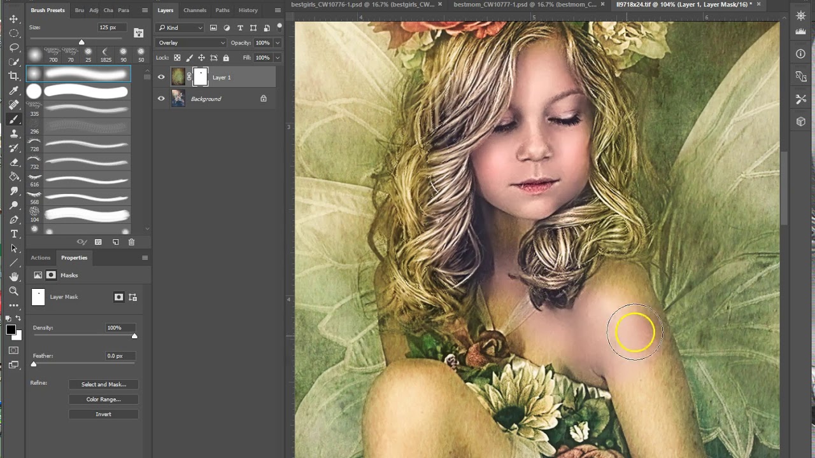Click the Invert mask button
Viewport: 815px width, 458px height.
[x=104, y=414]
